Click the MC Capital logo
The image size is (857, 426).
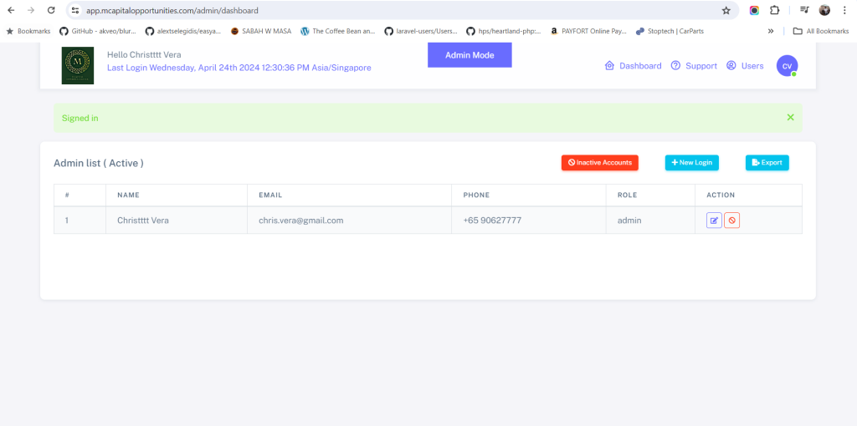coord(78,65)
